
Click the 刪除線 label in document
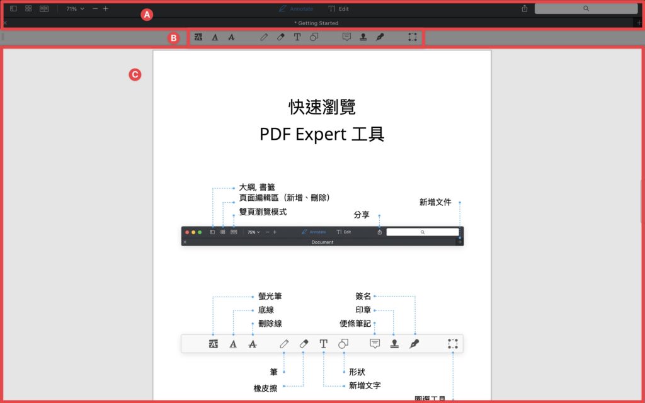(270, 323)
